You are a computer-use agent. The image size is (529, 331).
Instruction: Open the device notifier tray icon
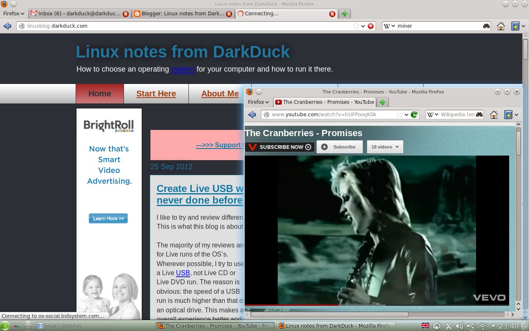click(x=471, y=326)
